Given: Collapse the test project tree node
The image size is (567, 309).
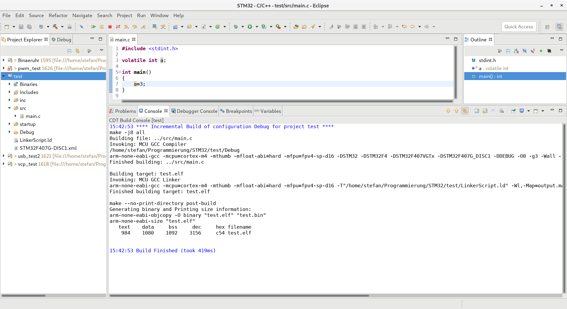Looking at the screenshot, I should pyautogui.click(x=4, y=76).
